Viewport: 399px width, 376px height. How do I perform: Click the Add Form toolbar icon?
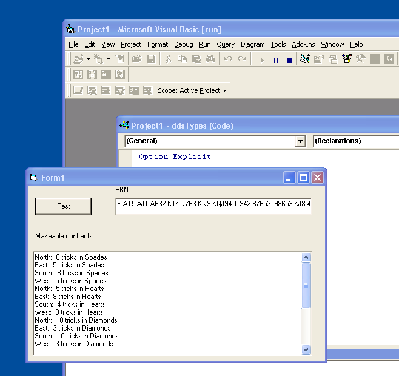coord(98,59)
